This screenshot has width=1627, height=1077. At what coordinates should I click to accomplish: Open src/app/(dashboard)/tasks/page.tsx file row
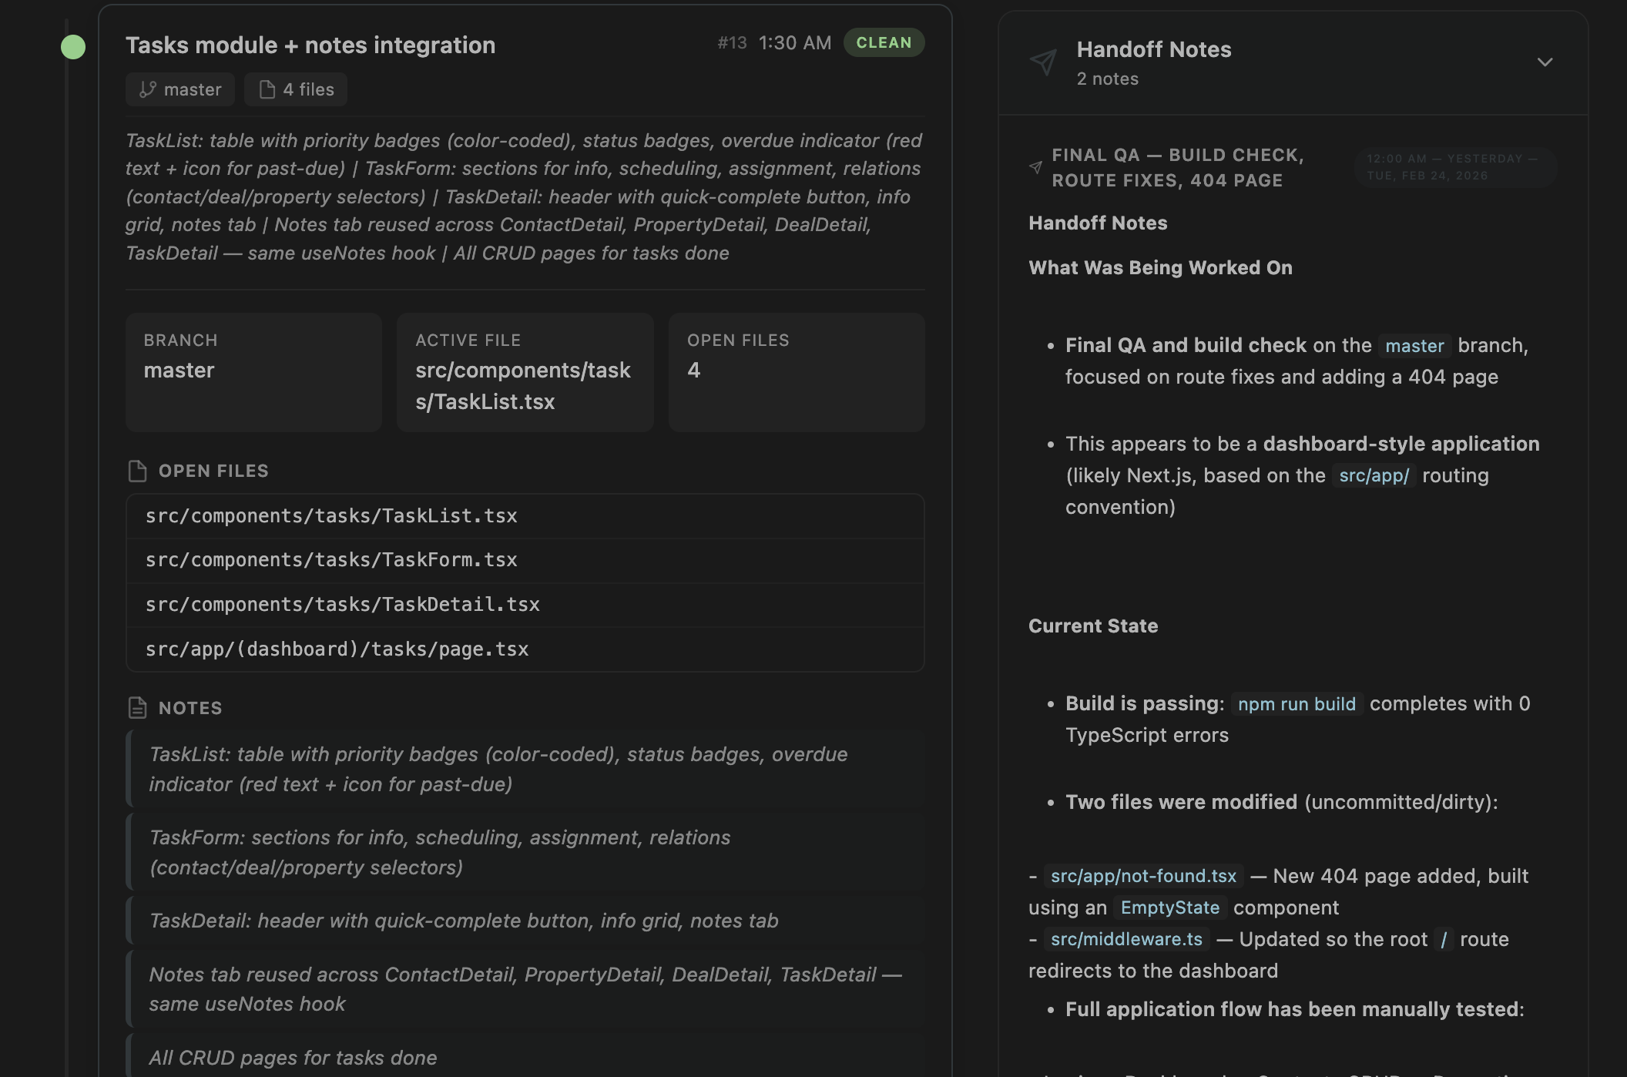pyautogui.click(x=337, y=649)
